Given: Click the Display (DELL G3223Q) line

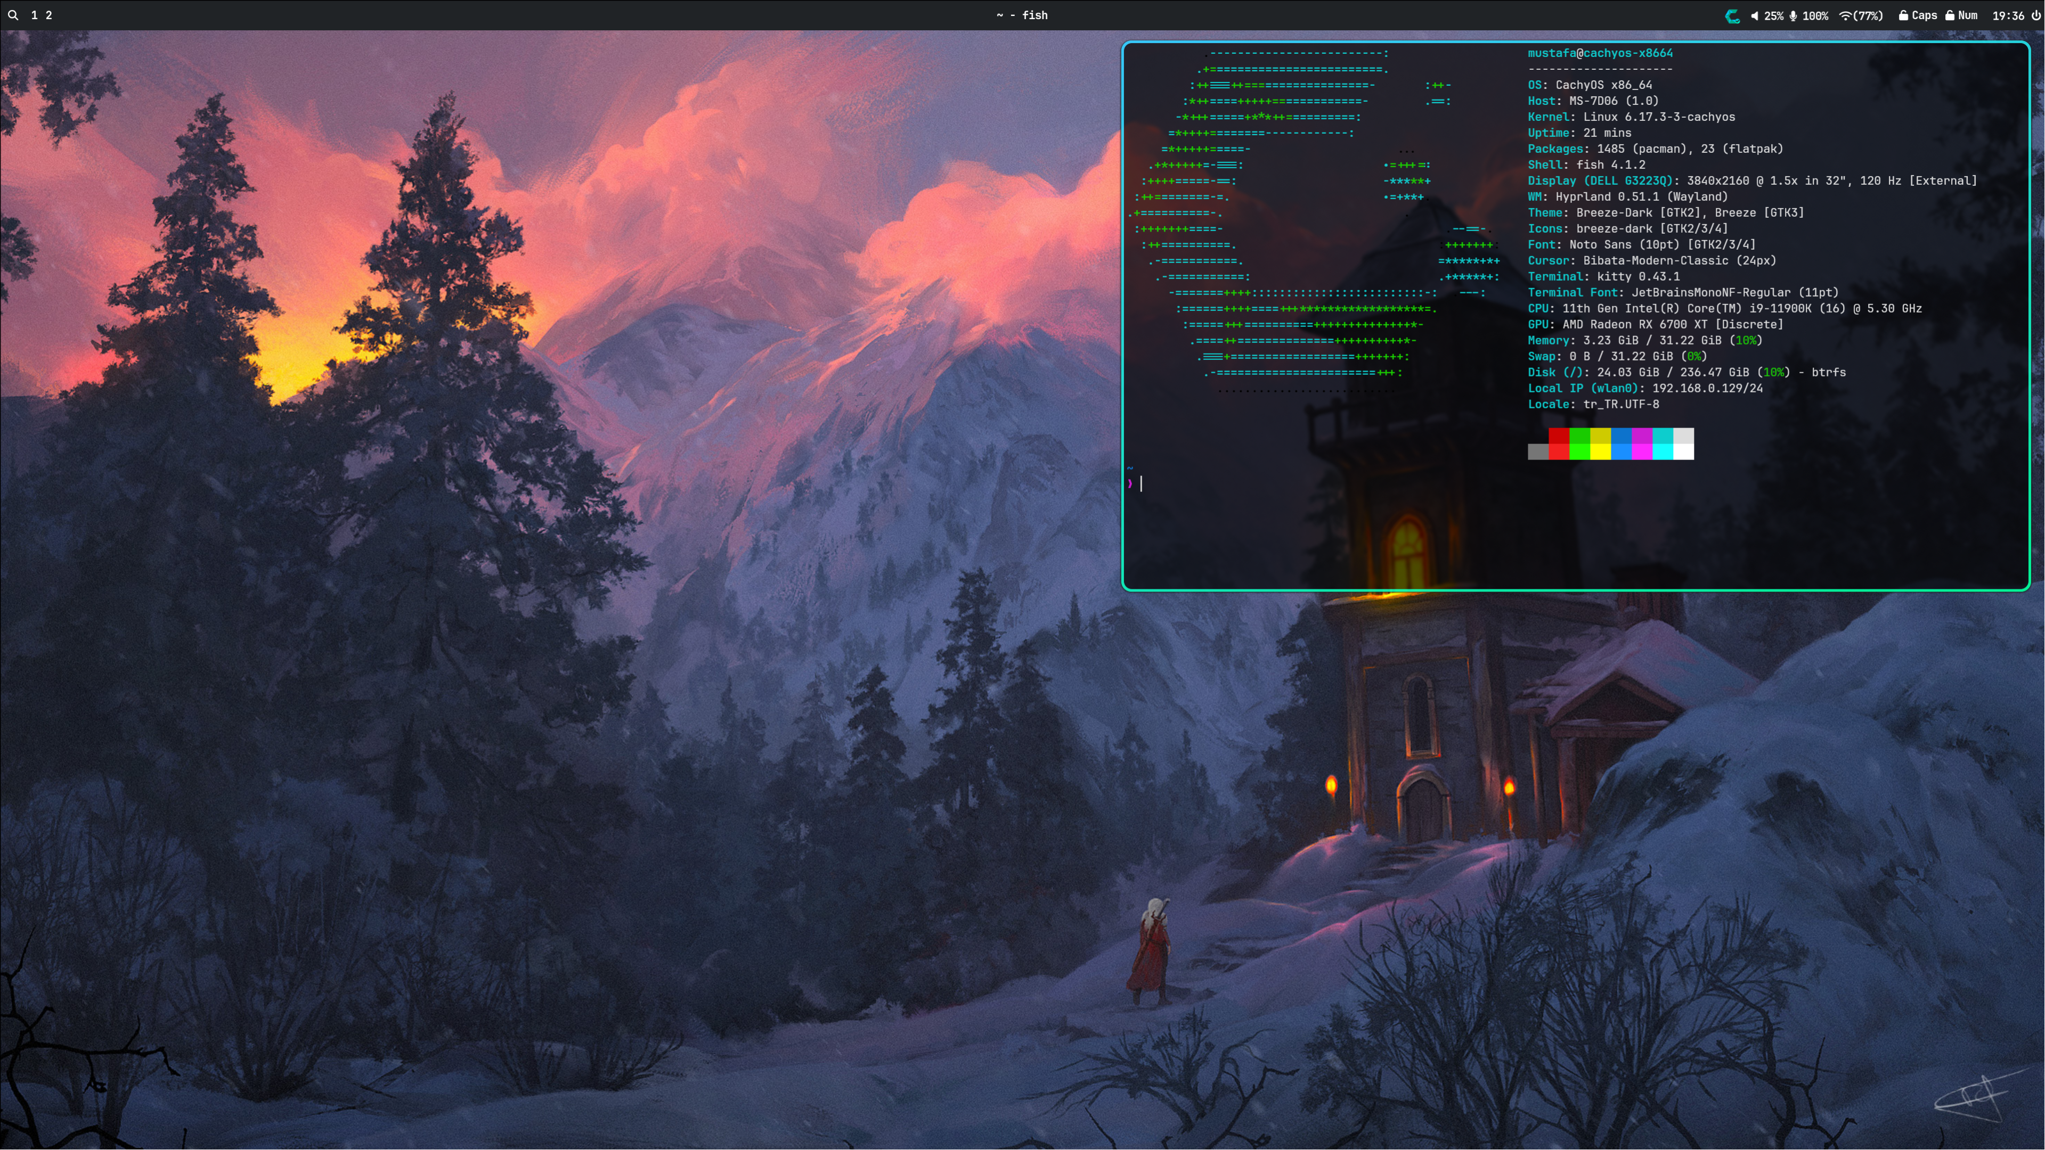Looking at the screenshot, I should click(x=1752, y=180).
